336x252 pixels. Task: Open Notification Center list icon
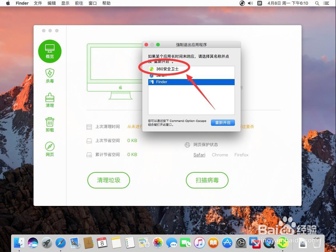pos(326,3)
